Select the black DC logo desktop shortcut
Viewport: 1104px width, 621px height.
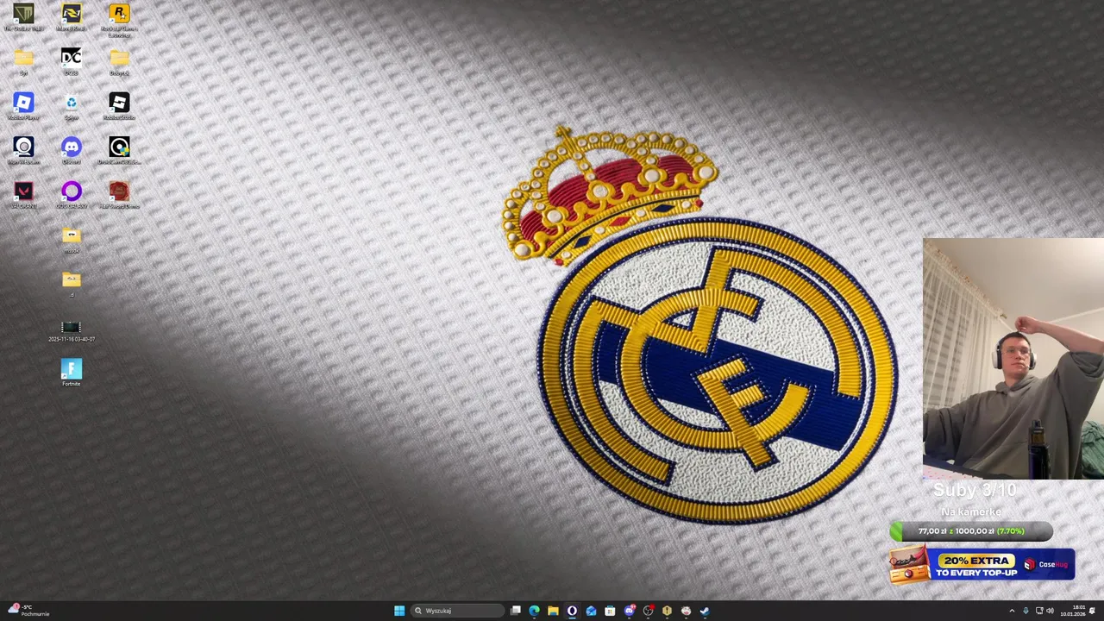(72, 61)
